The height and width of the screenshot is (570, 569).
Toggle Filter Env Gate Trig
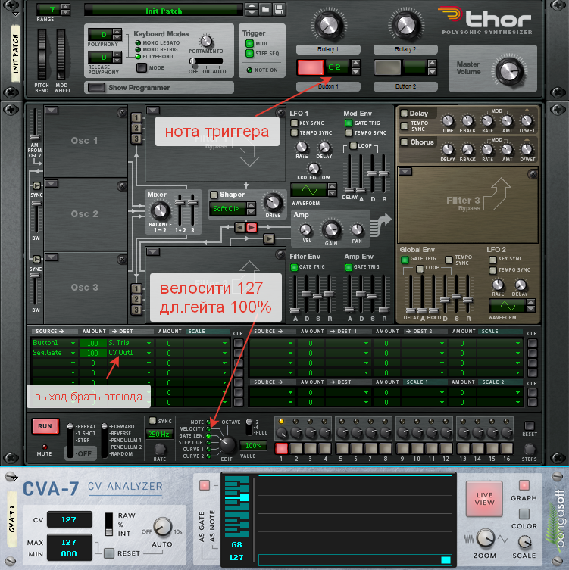click(294, 267)
